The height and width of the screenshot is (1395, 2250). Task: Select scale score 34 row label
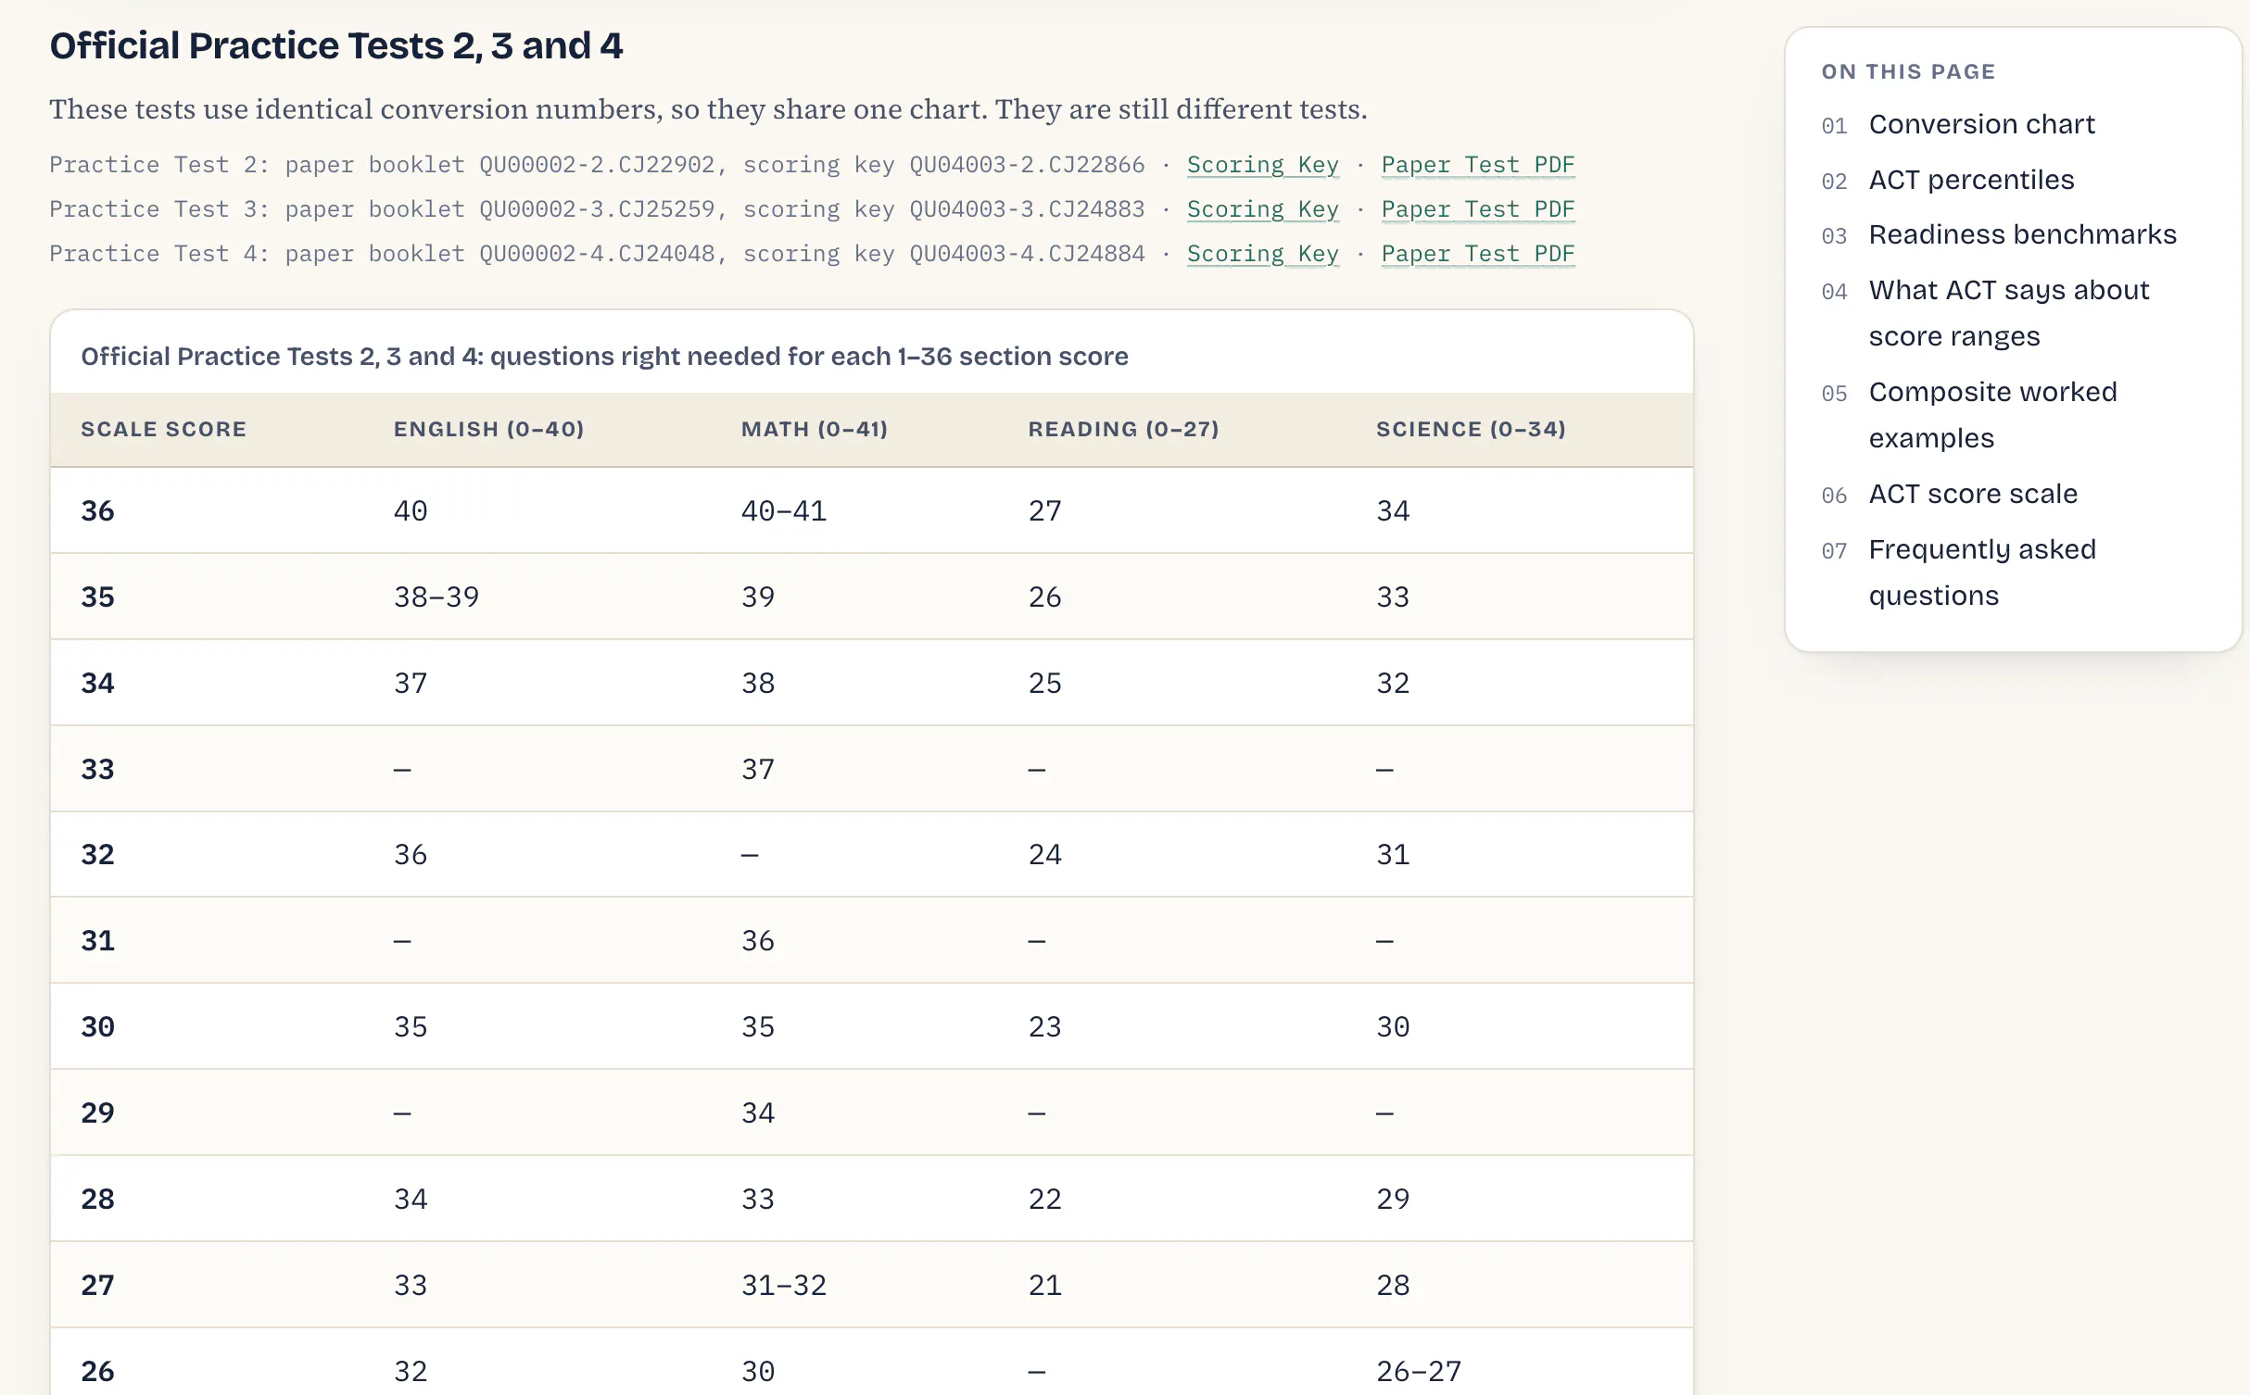pos(97,683)
